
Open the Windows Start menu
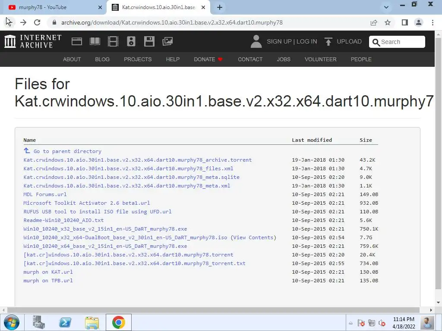(12, 322)
